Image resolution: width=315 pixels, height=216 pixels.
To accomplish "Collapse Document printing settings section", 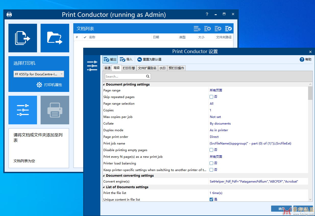I will tap(104, 85).
